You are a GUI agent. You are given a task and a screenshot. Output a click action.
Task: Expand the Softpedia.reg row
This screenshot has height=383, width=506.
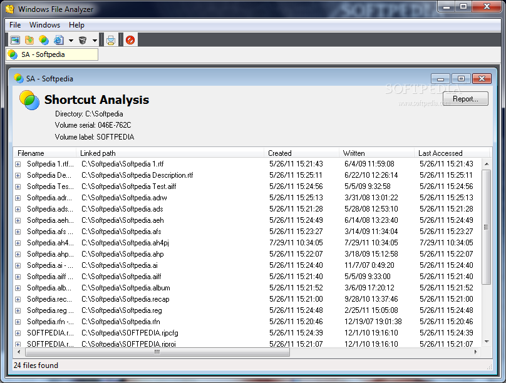(x=18, y=311)
